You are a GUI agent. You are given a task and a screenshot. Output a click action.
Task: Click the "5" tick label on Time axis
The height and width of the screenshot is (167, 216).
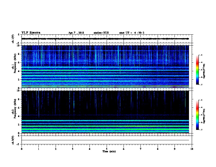(107, 149)
